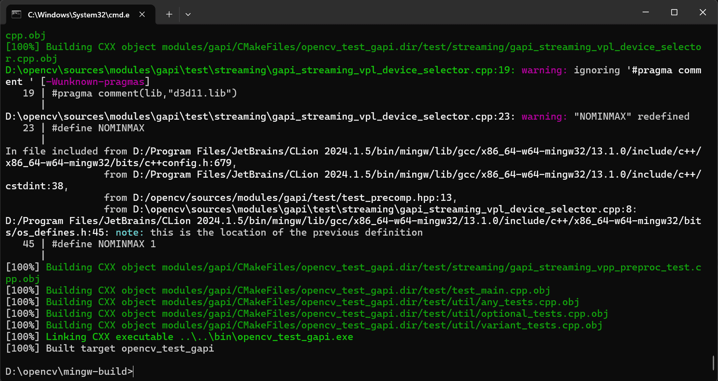Click the any_tests.cpp.obj build line

293,302
